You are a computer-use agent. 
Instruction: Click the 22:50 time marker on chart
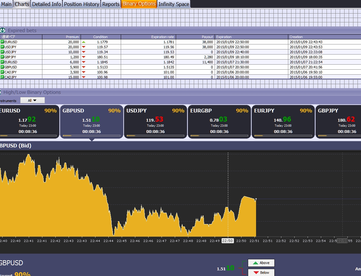(228, 241)
